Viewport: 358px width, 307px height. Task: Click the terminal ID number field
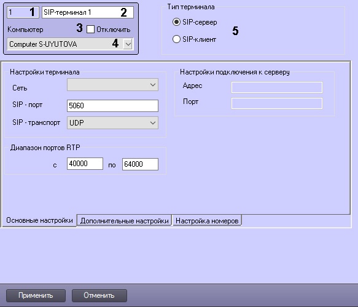click(x=21, y=12)
